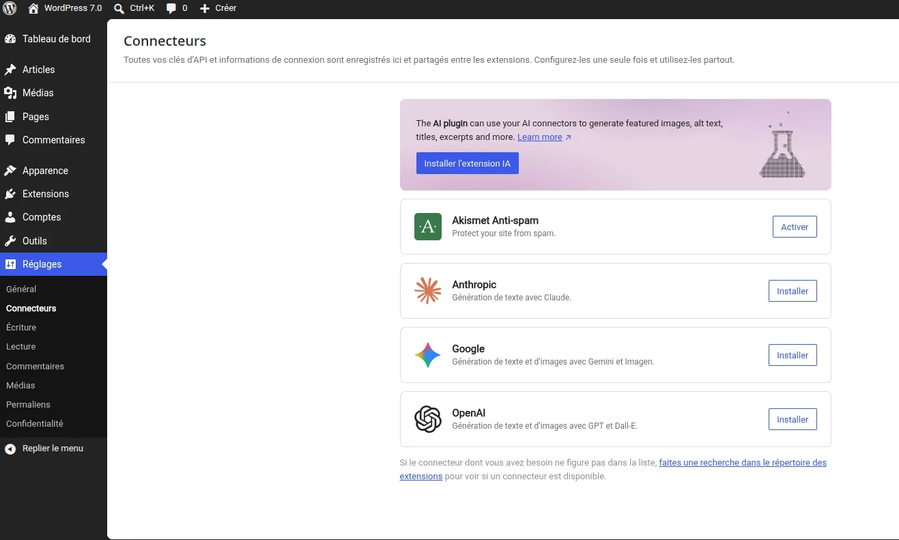Click the Articles pushpin icon
This screenshot has width=899, height=540.
point(10,70)
